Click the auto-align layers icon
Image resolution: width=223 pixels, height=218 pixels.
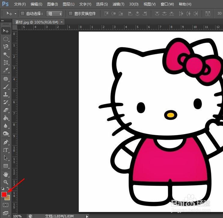click(x=208, y=14)
